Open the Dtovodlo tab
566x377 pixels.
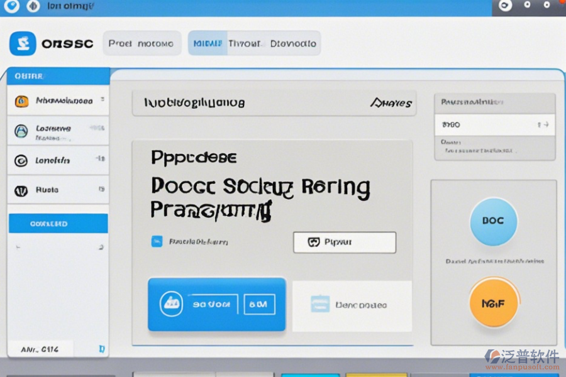(293, 43)
